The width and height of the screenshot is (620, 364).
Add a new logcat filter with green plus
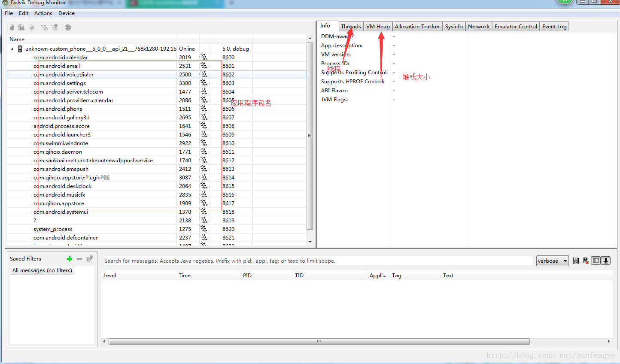coord(70,259)
